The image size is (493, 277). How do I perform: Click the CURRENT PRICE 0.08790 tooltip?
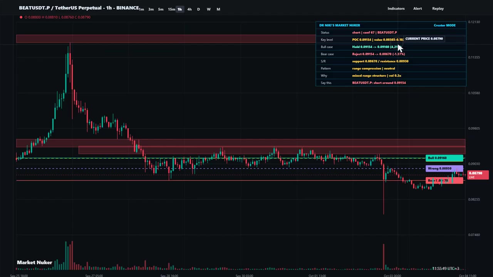424,38
